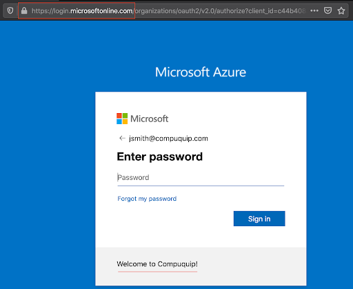Open the Forgot my password link
Screen dimensions: 353x289
(147, 199)
